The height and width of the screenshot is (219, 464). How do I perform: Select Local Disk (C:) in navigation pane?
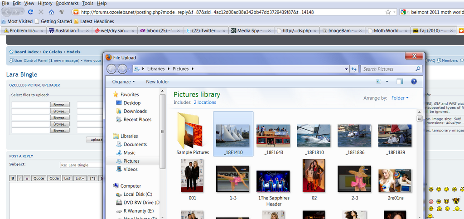pos(139,194)
